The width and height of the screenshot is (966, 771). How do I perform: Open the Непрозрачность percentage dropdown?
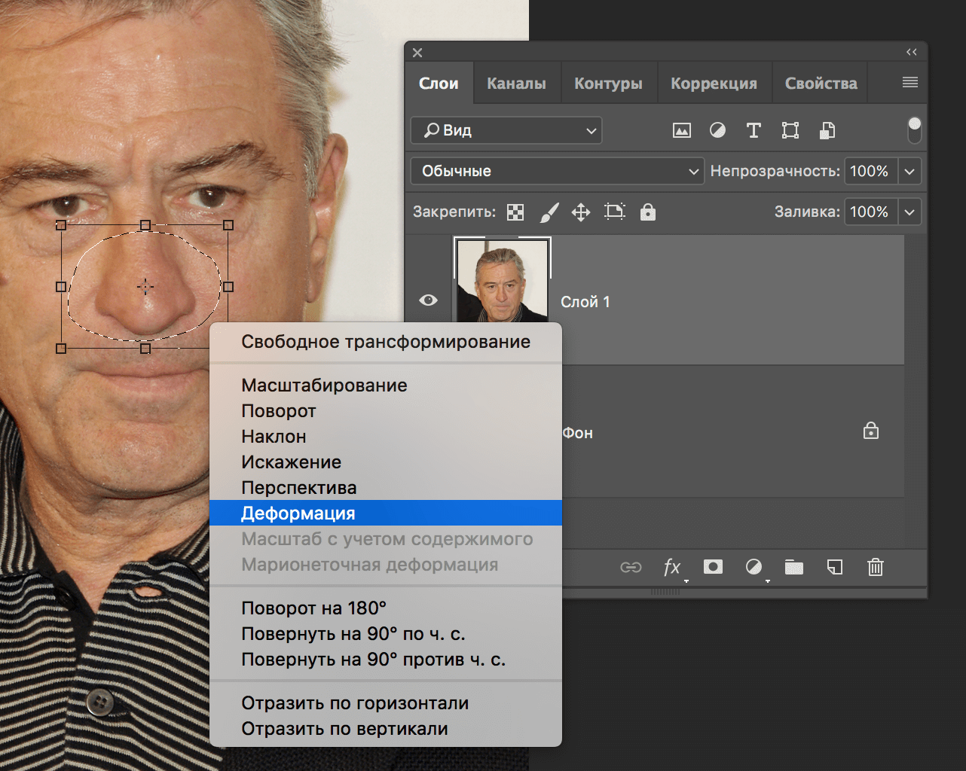coord(909,171)
